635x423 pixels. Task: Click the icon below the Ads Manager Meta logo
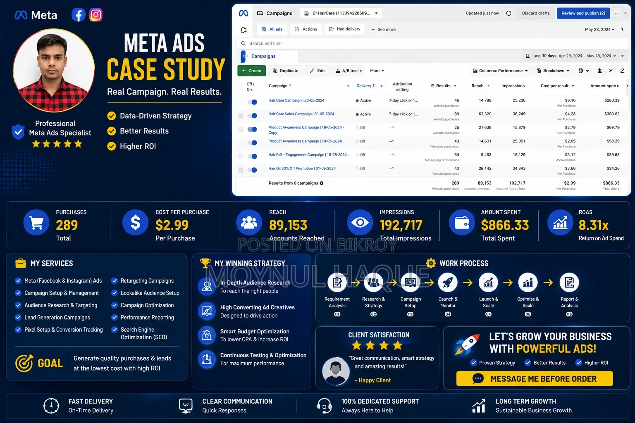pos(243,30)
